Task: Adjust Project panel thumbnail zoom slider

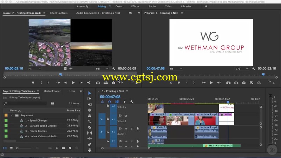Action: click(x=17, y=148)
